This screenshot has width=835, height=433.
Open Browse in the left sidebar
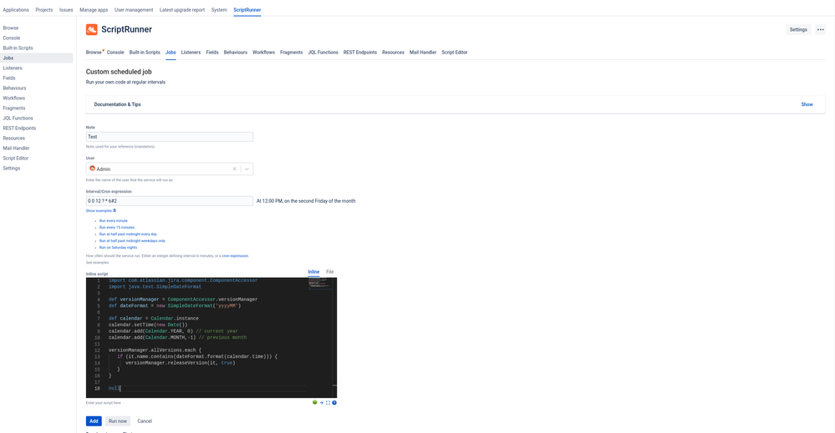point(11,28)
